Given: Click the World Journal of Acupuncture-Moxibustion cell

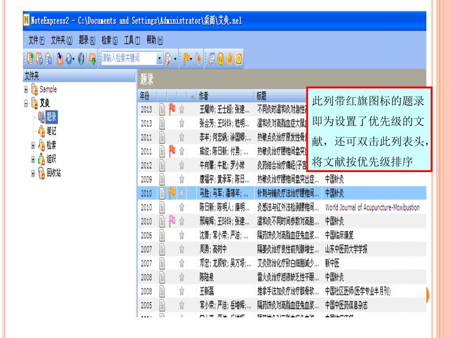Looking at the screenshot, I should pyautogui.click(x=372, y=207).
